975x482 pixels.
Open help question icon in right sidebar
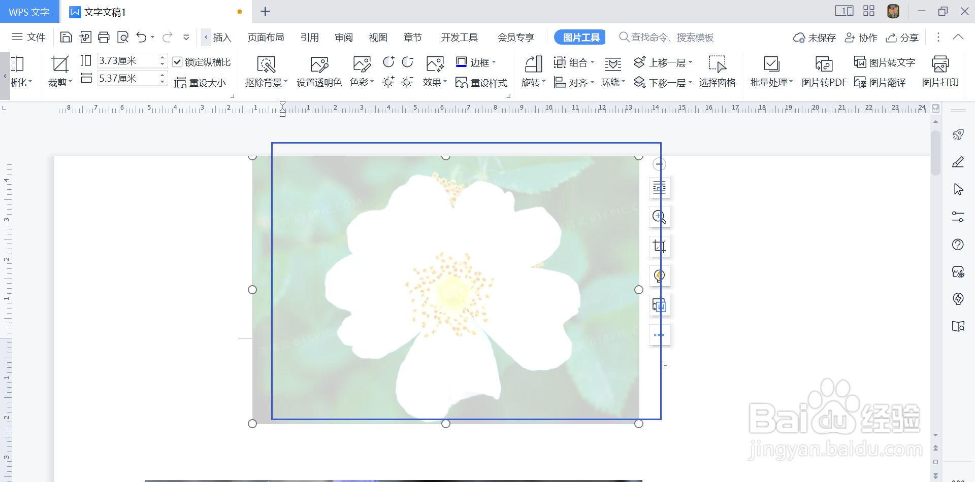[958, 245]
